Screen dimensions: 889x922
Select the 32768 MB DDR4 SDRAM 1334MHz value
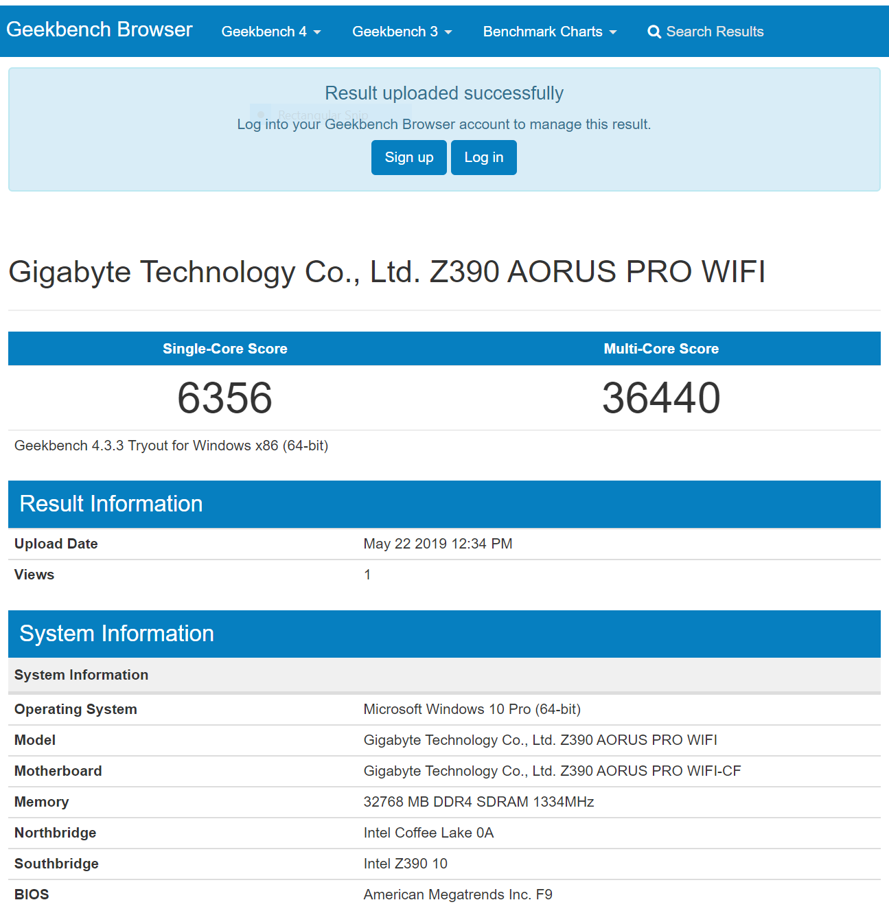(479, 802)
